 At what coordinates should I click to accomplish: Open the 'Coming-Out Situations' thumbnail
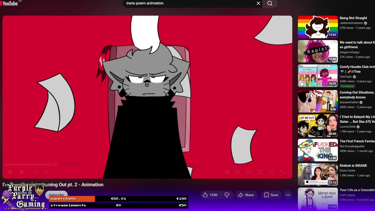(318, 101)
